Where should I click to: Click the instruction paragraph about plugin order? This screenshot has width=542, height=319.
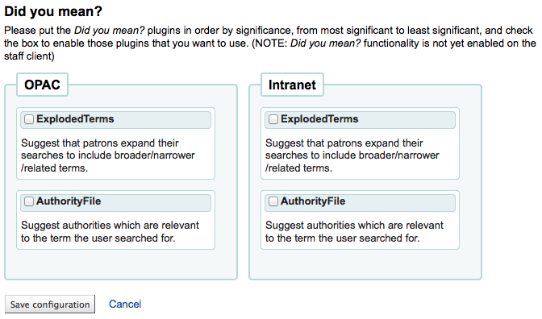pyautogui.click(x=270, y=43)
